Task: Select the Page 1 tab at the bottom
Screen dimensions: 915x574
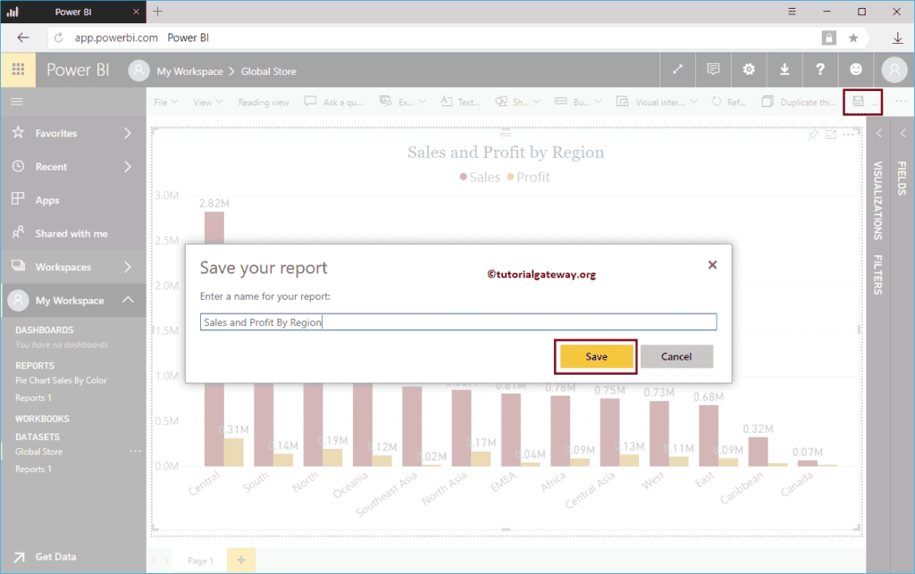Action: 198,560
